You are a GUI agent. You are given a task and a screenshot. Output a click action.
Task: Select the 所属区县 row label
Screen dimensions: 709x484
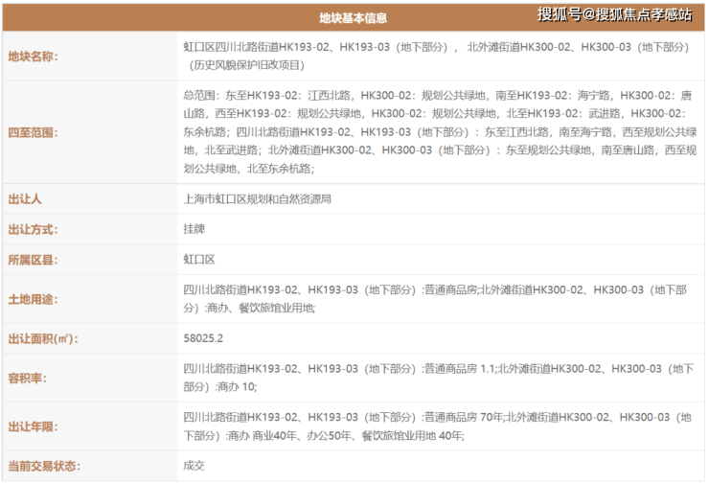point(34,261)
